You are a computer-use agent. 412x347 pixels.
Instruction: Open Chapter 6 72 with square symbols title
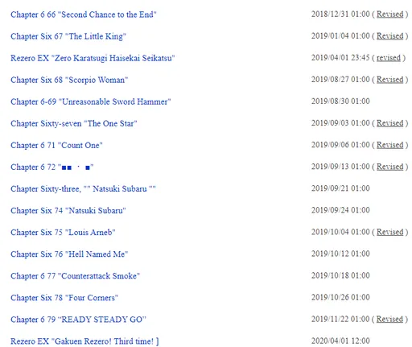52,167
